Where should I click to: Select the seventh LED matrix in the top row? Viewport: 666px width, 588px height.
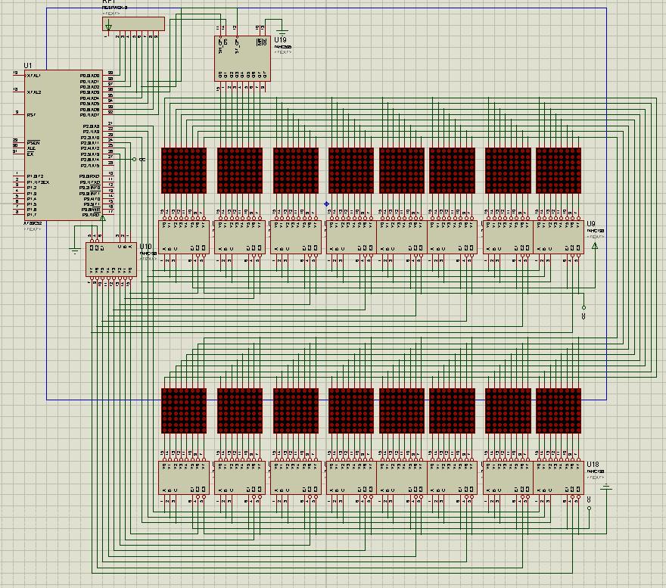pos(508,170)
